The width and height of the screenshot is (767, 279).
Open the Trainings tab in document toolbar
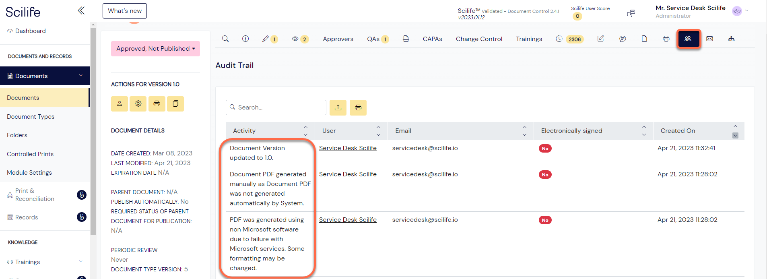pyautogui.click(x=529, y=39)
